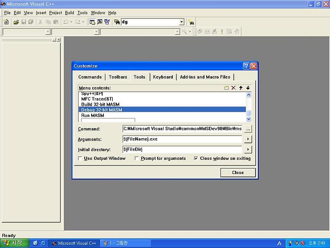Click into the Command input field
Screen dimensions: 330x248
click(182, 129)
